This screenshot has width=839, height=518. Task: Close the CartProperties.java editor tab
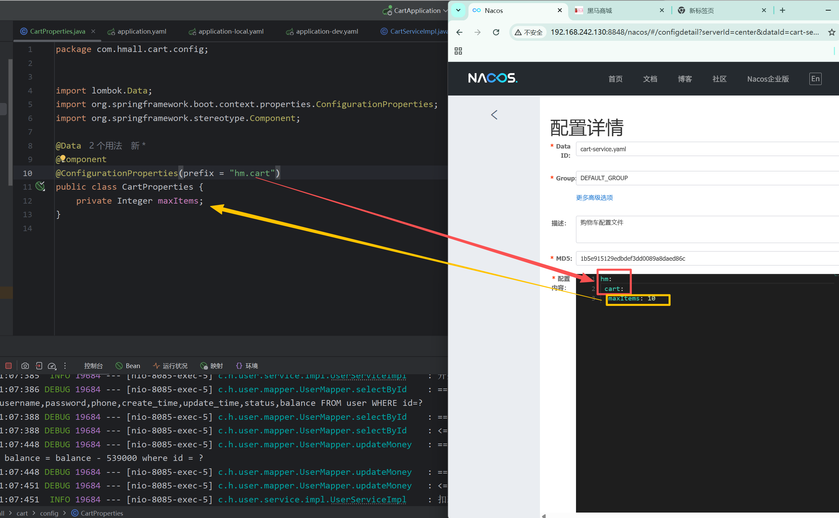[93, 32]
